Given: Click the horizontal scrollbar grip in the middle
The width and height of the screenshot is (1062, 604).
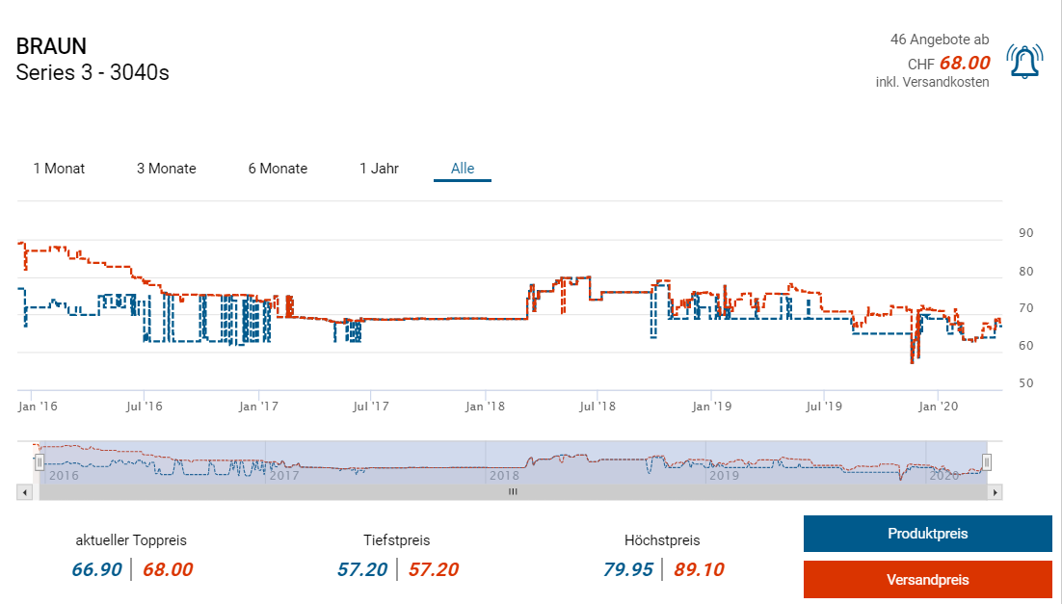Looking at the screenshot, I should point(513,492).
